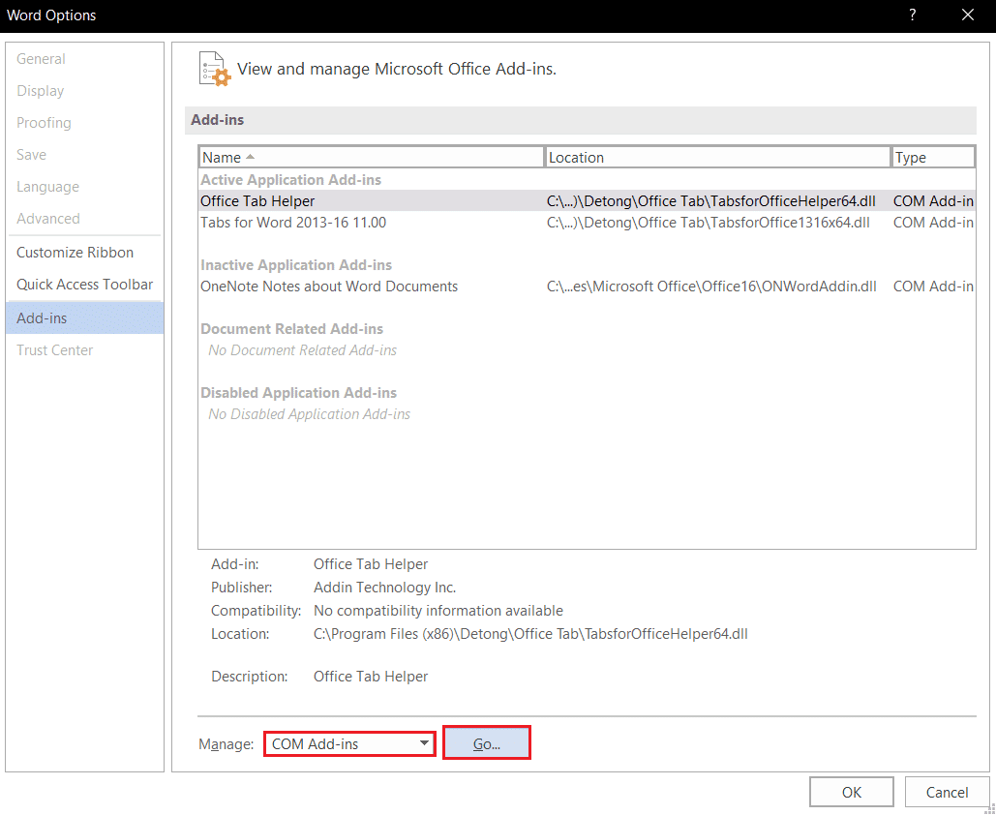Screen dimensions: 996x815
Task: Click the publisher Addin Technology Inc. text
Action: click(x=385, y=588)
